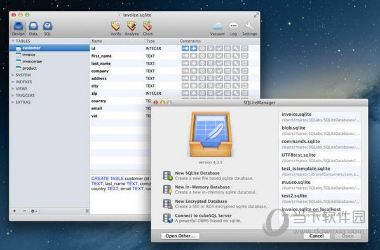The height and width of the screenshot is (250, 380).
Task: Click the external link icon on the zip row
Action: 245,94
